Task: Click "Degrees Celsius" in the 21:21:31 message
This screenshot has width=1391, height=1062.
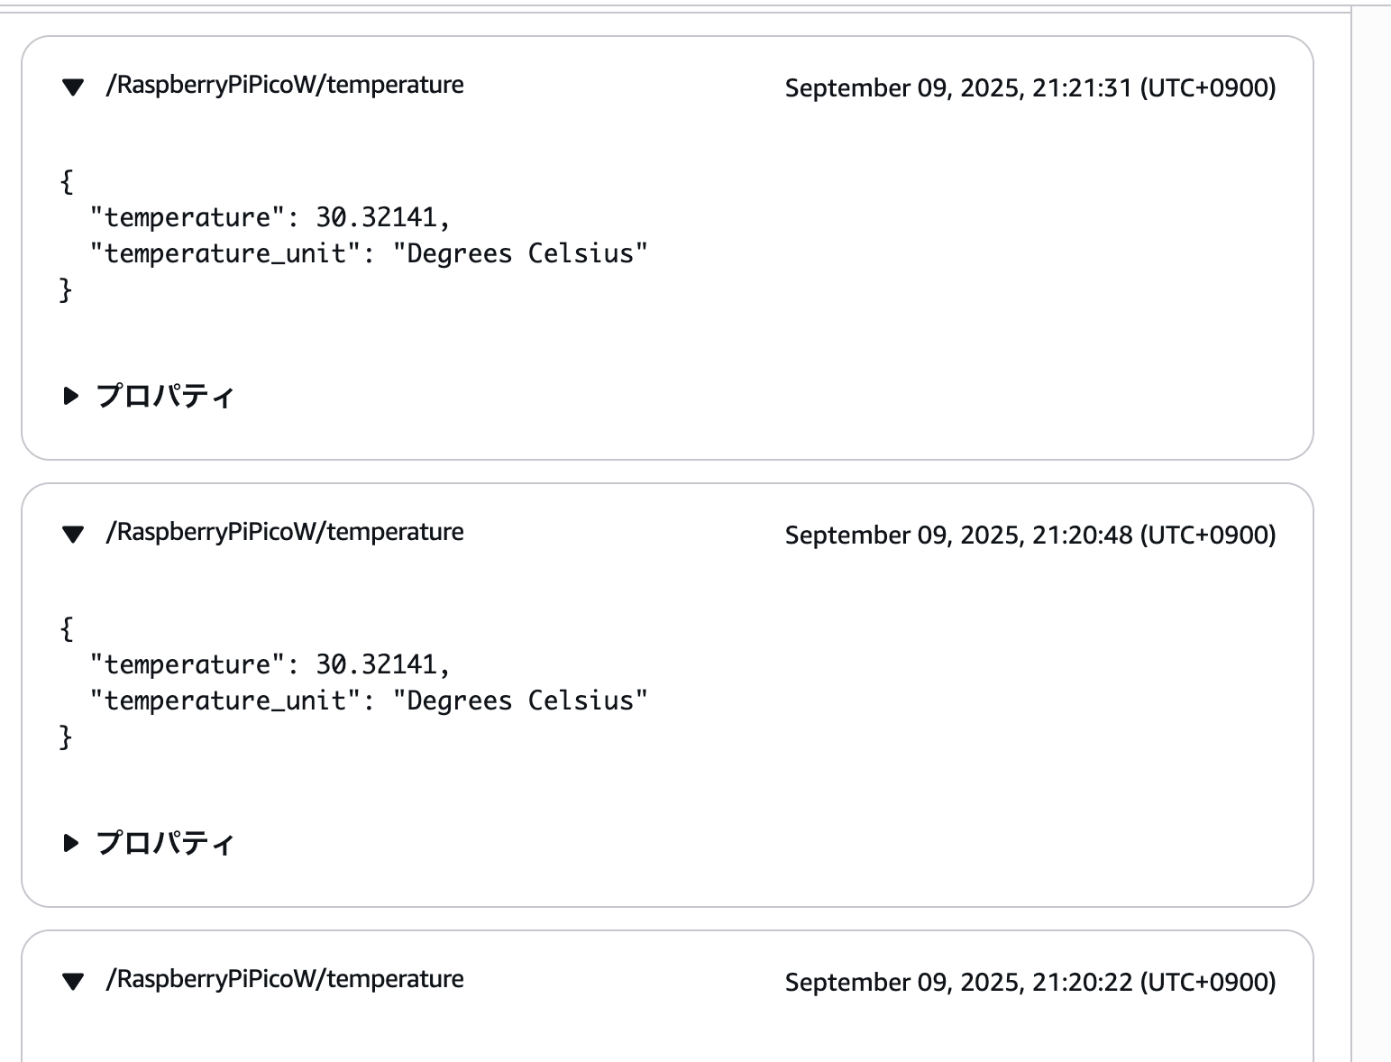Action: (520, 253)
